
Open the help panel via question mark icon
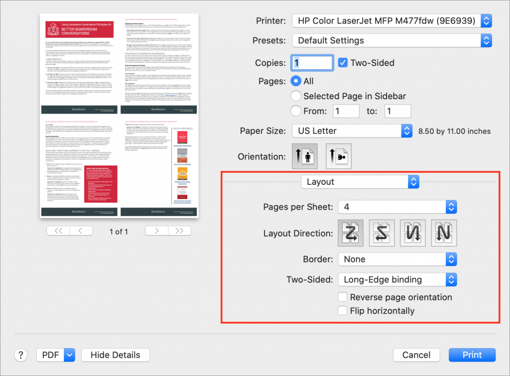coord(20,355)
